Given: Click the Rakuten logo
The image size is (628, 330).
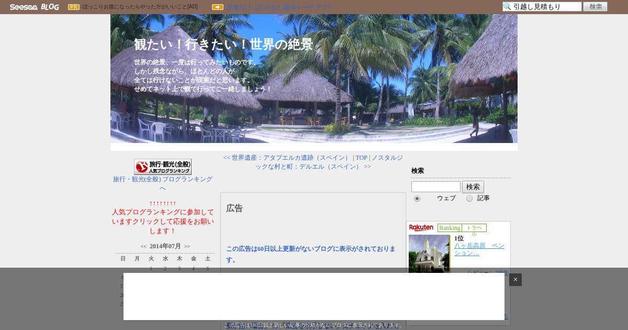Looking at the screenshot, I should tap(421, 227).
